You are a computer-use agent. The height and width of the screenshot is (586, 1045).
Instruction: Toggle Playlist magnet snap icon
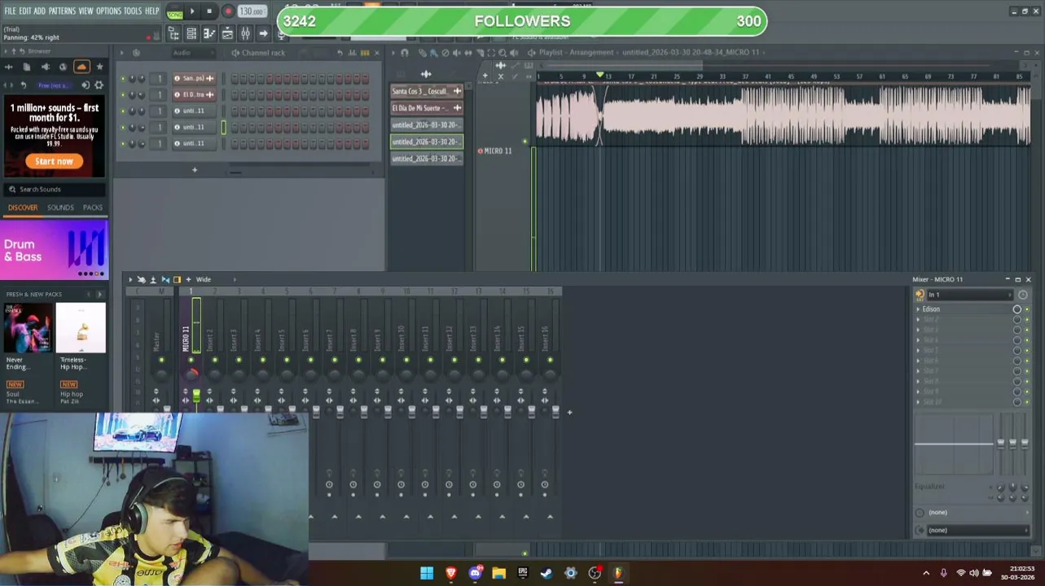point(405,53)
